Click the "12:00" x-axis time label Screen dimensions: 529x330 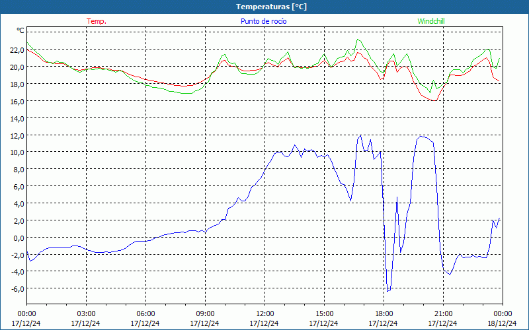pos(265,314)
